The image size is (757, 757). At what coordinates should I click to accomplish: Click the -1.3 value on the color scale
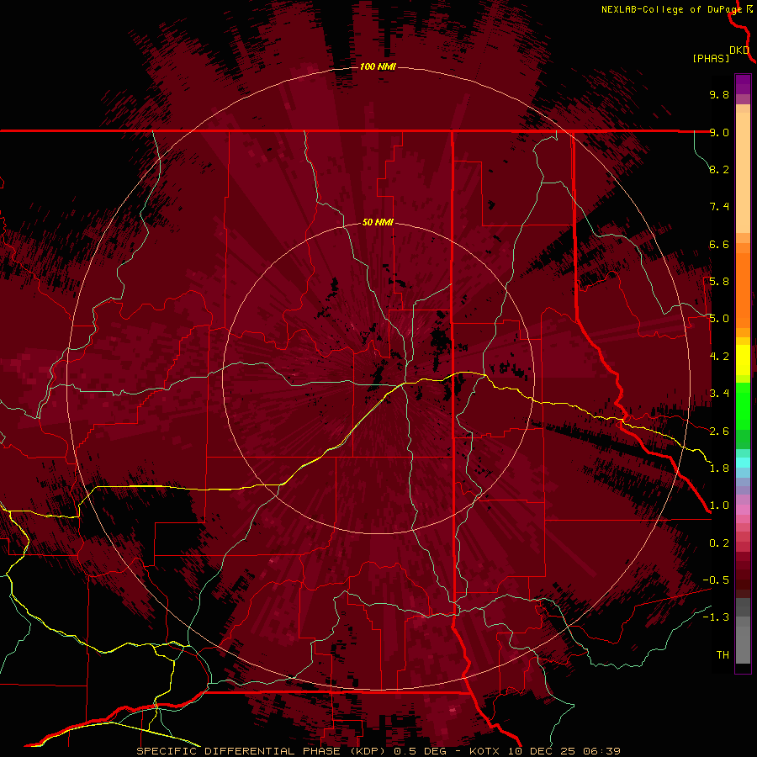(716, 617)
